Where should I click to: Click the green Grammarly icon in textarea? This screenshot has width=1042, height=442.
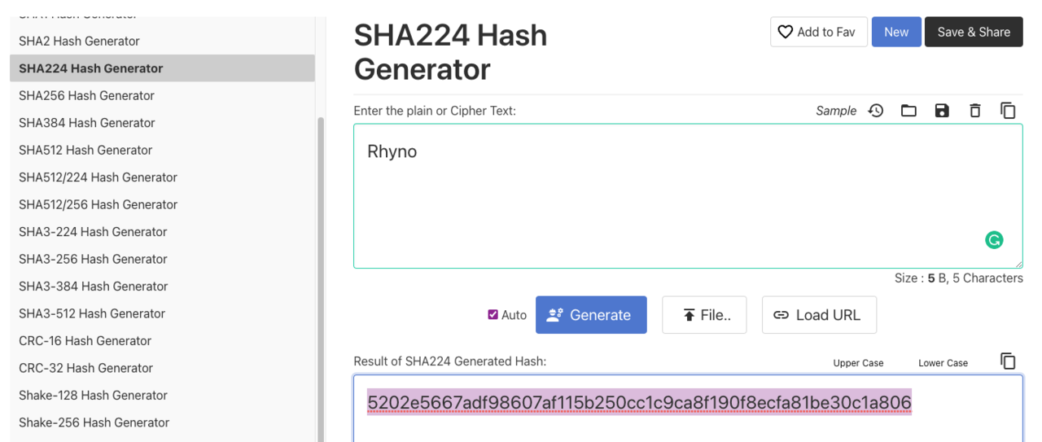pos(994,239)
